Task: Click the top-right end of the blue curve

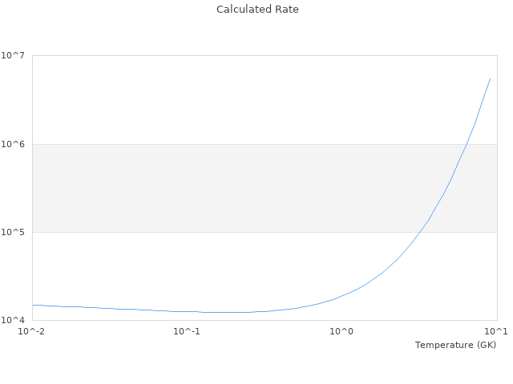Action: click(x=490, y=78)
